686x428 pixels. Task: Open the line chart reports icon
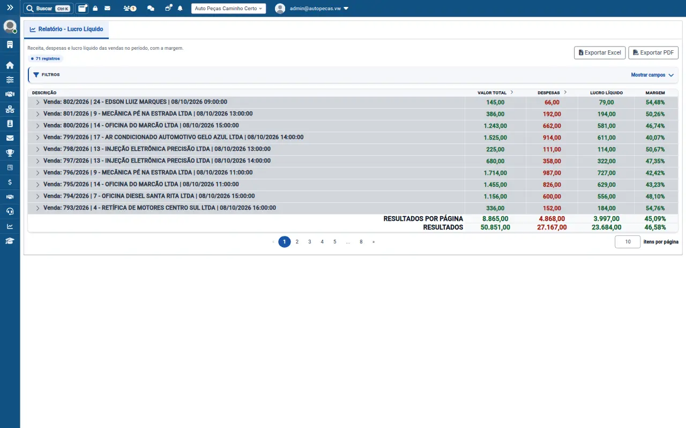[x=10, y=226]
